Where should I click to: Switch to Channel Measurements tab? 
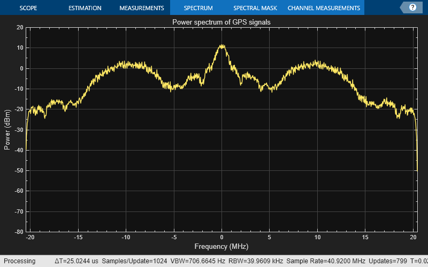pos(324,8)
